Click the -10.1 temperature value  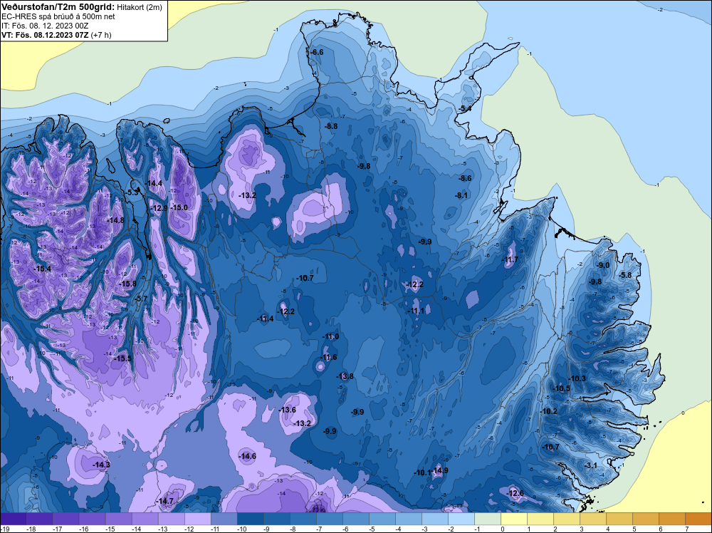422,472
